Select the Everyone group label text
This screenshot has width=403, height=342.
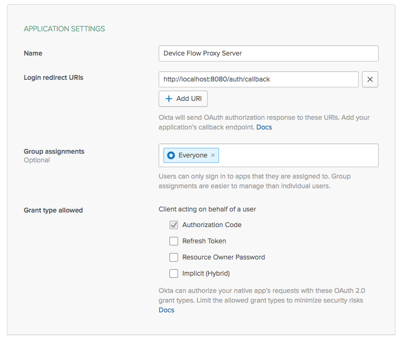tap(193, 155)
